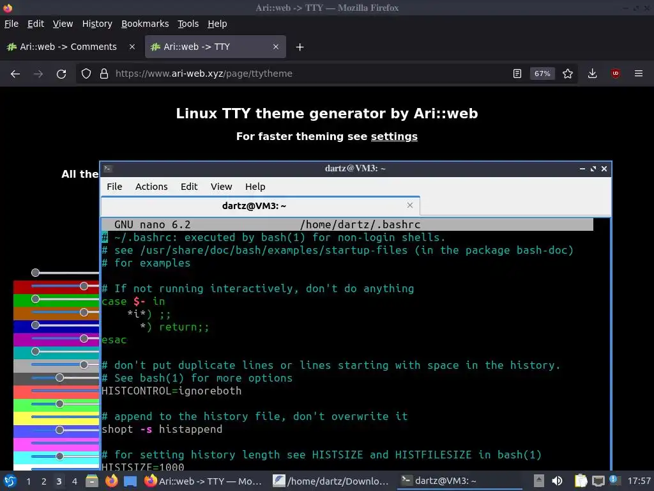Open the terminal's View menu
Screen dimensions: 654x491
click(221, 187)
